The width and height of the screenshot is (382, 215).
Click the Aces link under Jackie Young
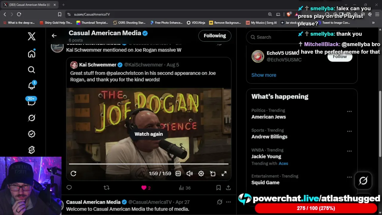(283, 163)
